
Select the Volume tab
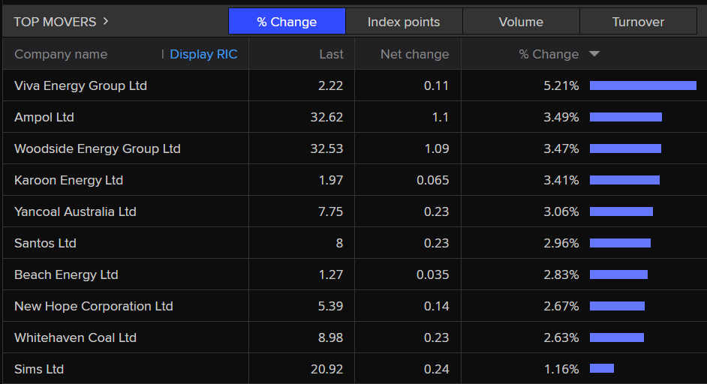[521, 22]
